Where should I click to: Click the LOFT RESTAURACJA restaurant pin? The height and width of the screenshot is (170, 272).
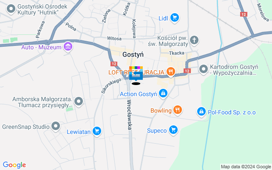(x=171, y=71)
